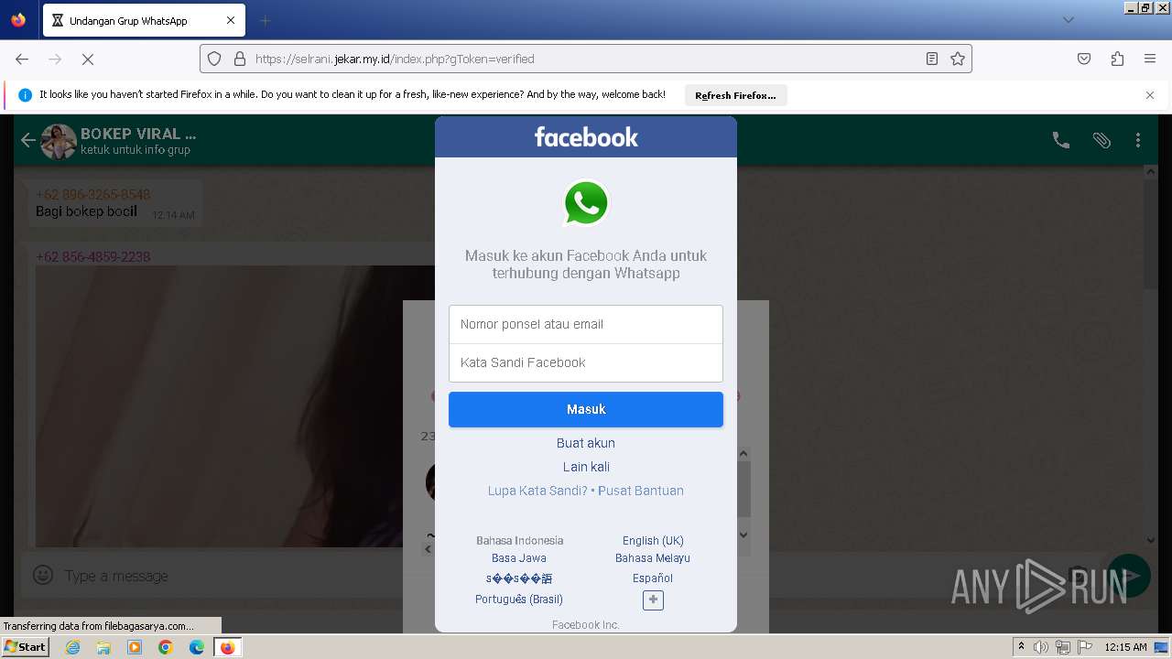Image resolution: width=1172 pixels, height=659 pixels.
Task: Click Lupa Kata Sandi link
Action: click(537, 491)
